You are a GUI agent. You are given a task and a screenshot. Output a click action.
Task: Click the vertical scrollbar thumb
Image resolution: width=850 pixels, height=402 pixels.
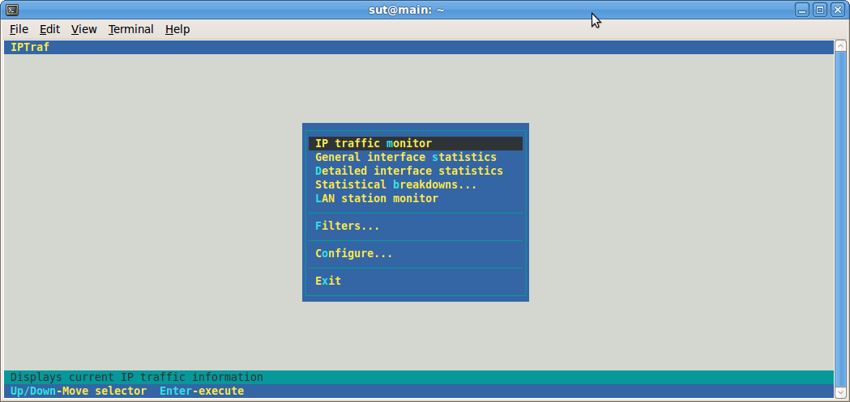tap(840, 219)
